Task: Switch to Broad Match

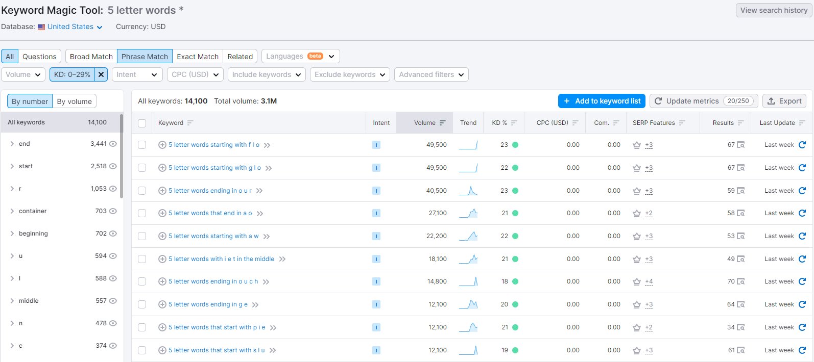Action: [91, 57]
